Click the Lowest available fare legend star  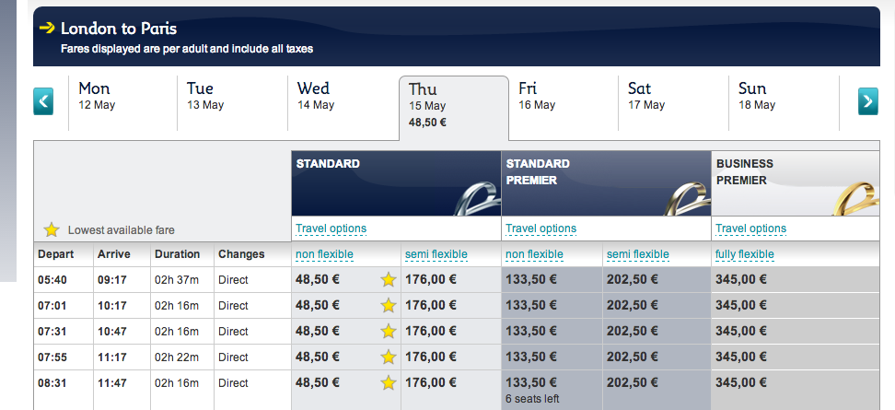coord(52,230)
